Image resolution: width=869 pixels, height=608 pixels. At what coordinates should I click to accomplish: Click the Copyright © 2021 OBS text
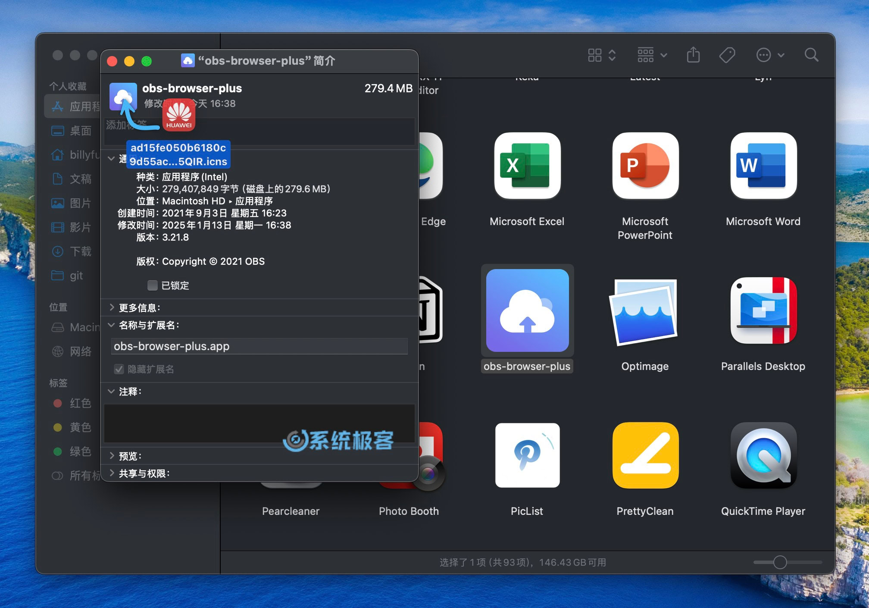click(213, 261)
